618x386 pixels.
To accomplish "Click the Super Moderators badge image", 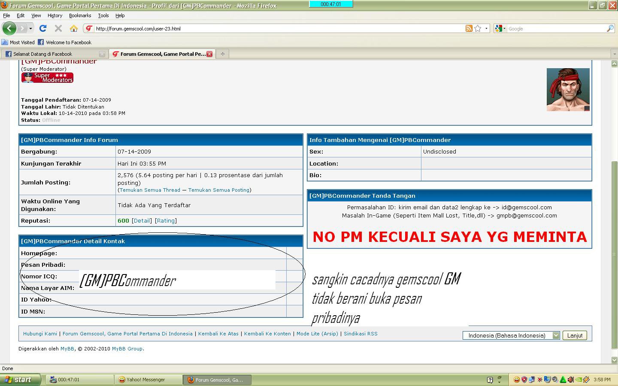I will coord(47,78).
